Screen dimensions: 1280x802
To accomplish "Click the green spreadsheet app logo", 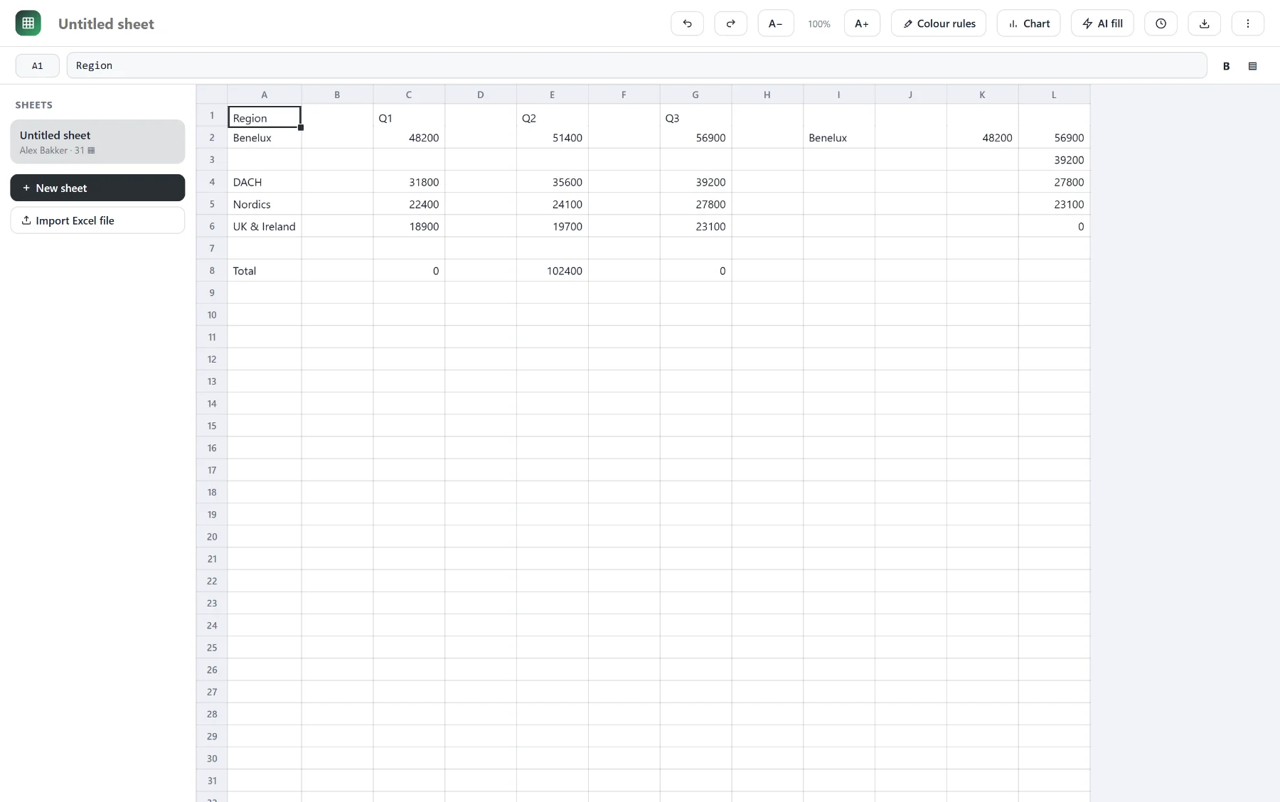I will tap(28, 23).
